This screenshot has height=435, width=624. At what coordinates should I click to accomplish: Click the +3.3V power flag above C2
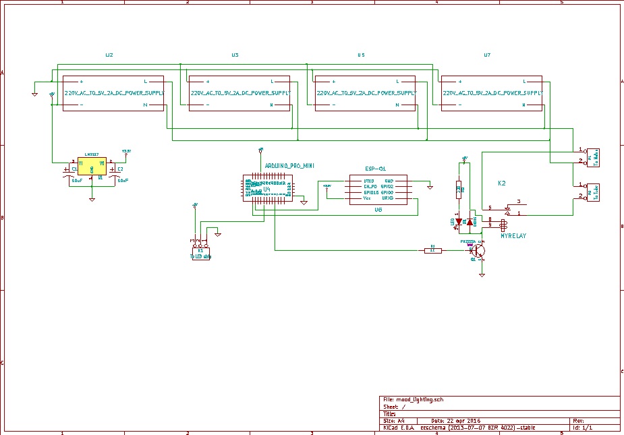pyautogui.click(x=126, y=152)
